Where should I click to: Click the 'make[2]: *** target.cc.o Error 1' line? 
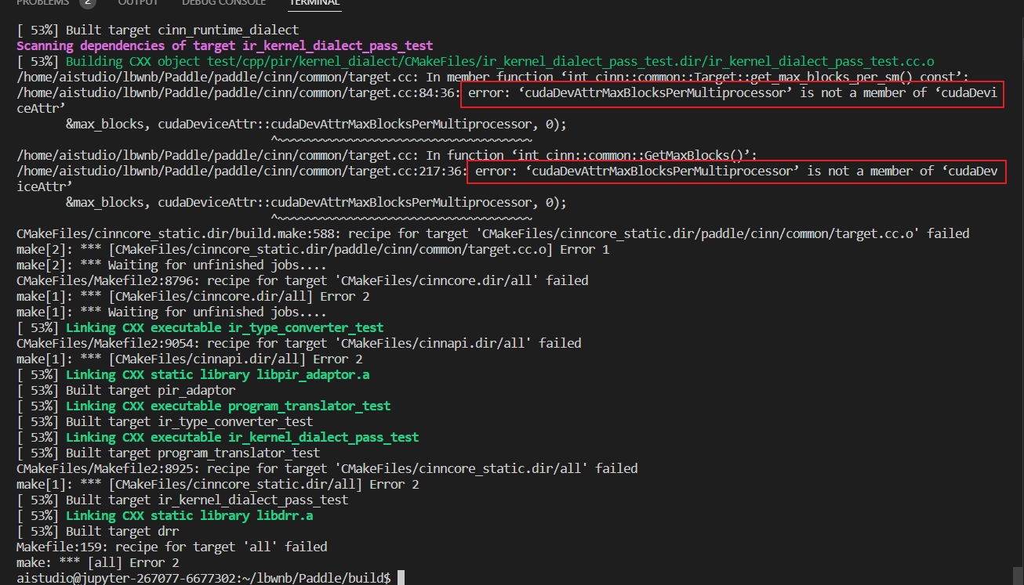313,250
